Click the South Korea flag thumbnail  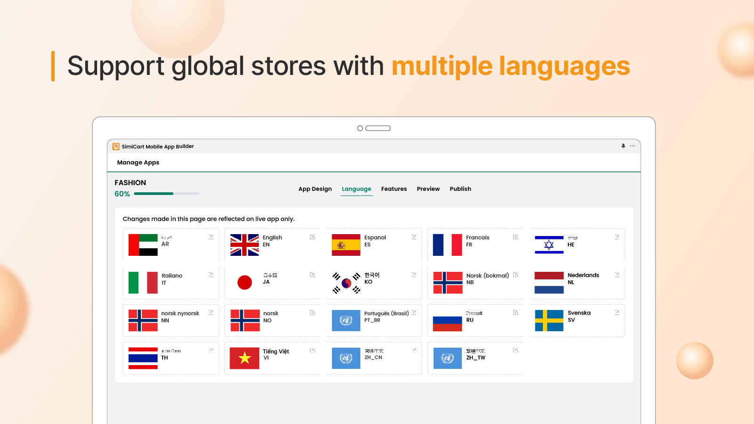(346, 283)
